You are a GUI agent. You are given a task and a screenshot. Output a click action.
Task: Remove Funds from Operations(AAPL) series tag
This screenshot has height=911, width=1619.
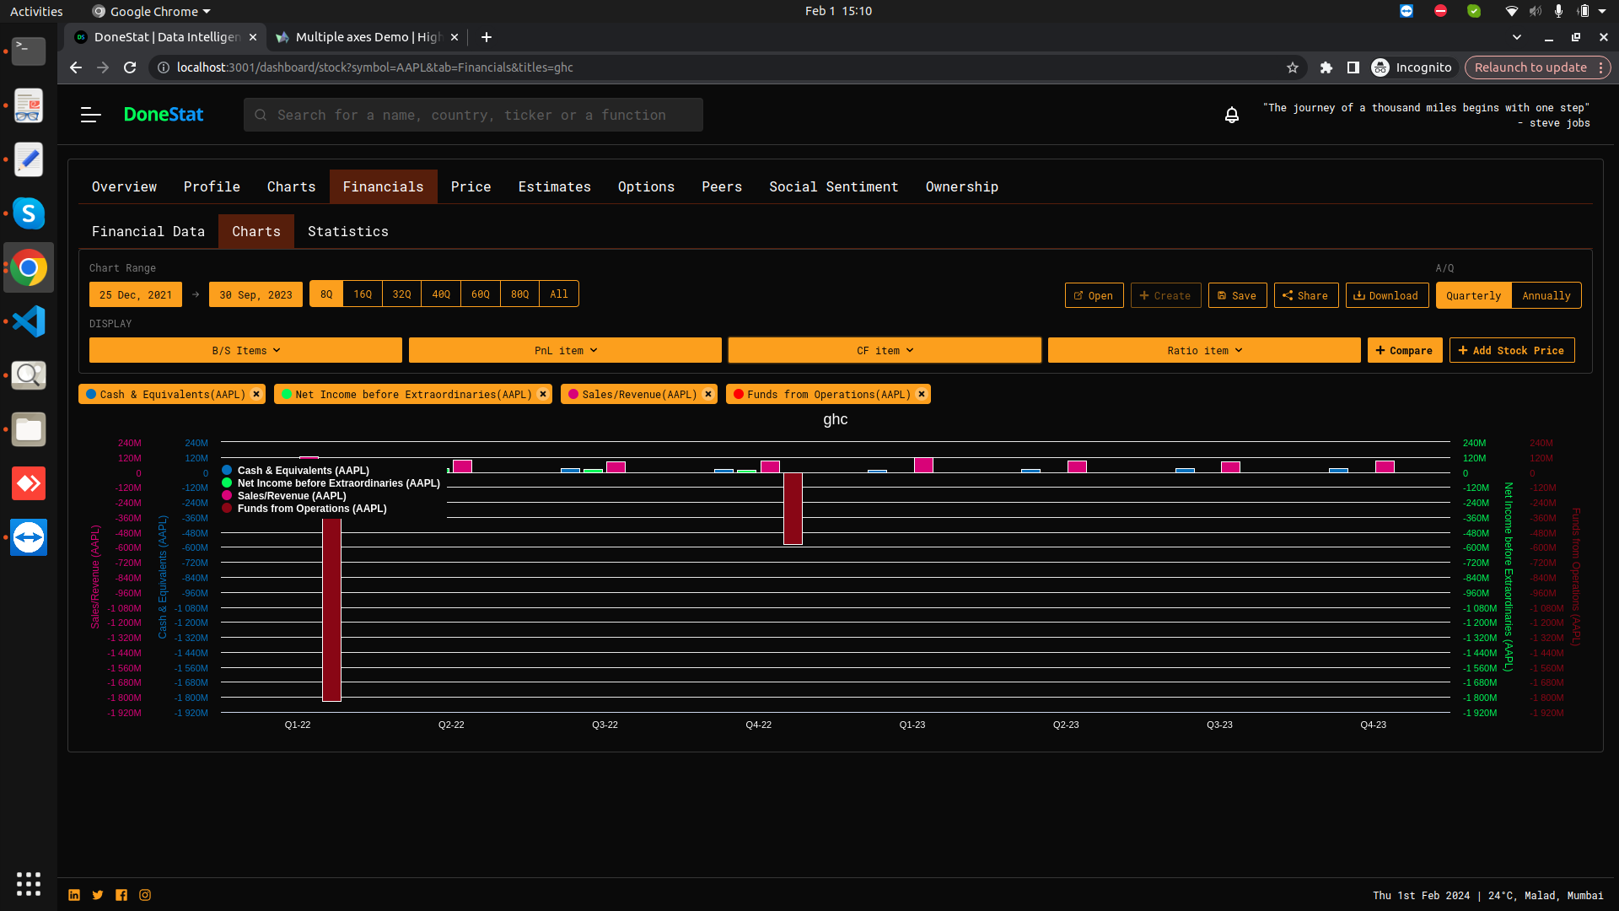point(922,394)
